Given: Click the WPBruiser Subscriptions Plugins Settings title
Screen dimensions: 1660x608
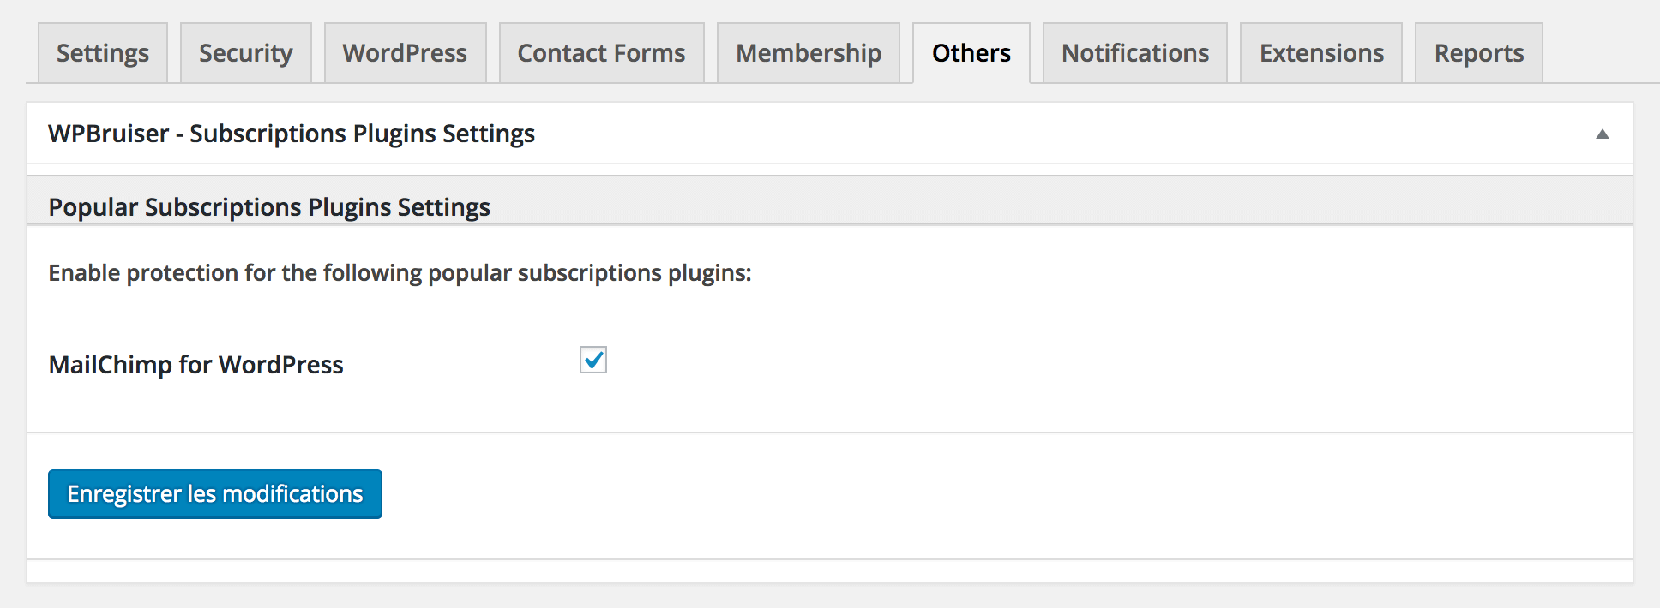Looking at the screenshot, I should [292, 134].
